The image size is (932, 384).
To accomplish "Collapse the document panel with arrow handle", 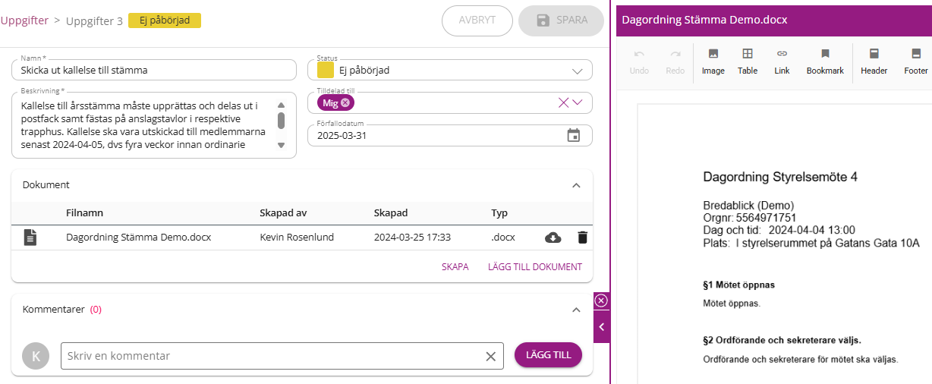I will point(601,327).
